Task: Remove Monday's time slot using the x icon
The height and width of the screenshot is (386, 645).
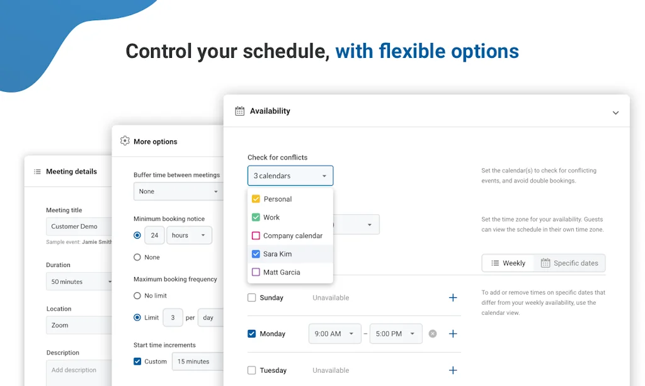Action: pyautogui.click(x=433, y=334)
